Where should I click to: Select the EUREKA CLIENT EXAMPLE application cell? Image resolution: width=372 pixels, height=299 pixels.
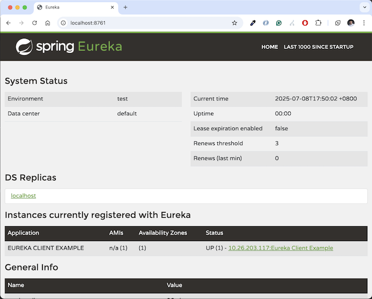[46, 248]
